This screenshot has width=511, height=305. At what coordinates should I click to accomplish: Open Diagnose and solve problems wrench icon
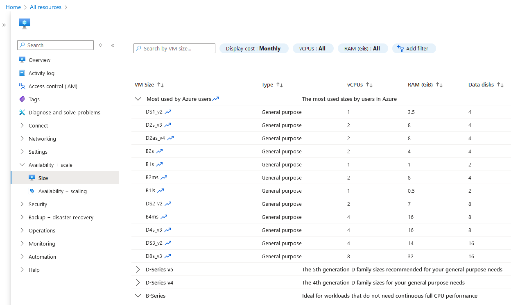[22, 112]
